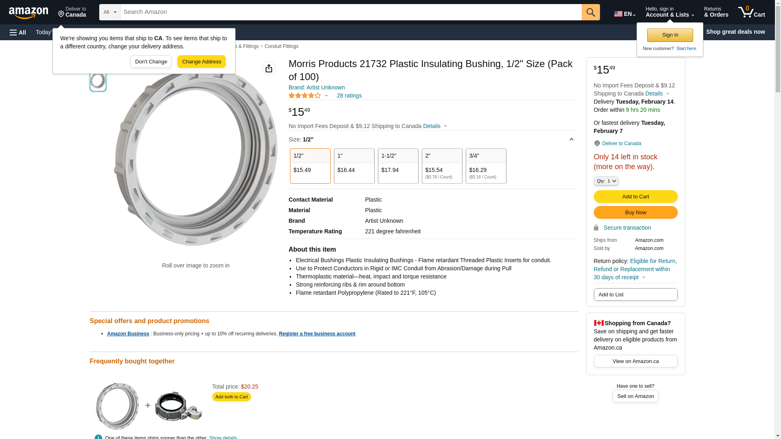781x439 pixels.
Task: Pick the 3/4" size option
Action: point(486,166)
